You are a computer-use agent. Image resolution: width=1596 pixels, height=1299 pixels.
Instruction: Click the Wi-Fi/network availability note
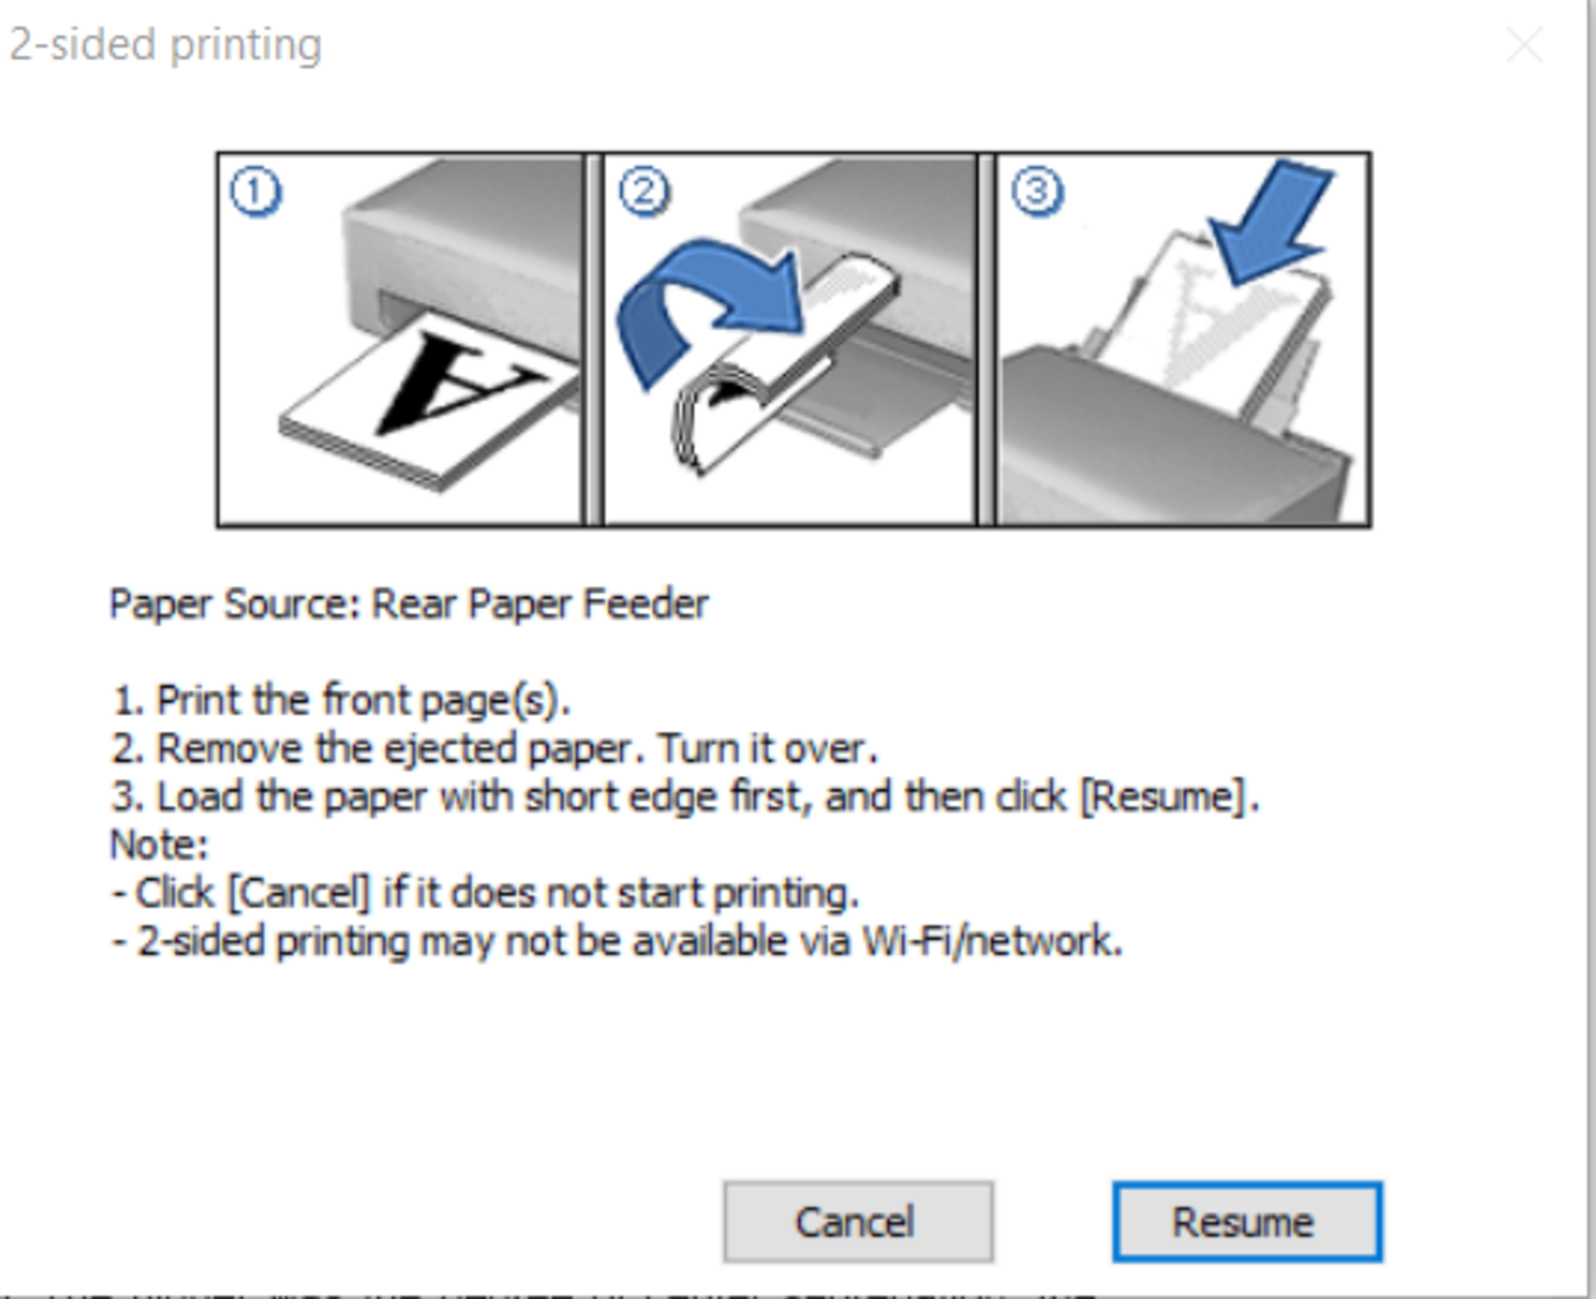click(x=616, y=940)
